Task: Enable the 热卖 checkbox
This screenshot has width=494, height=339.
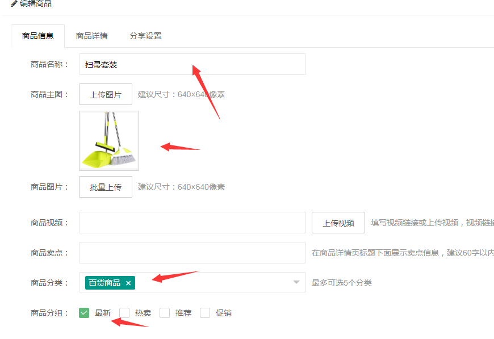Action: tap(125, 313)
